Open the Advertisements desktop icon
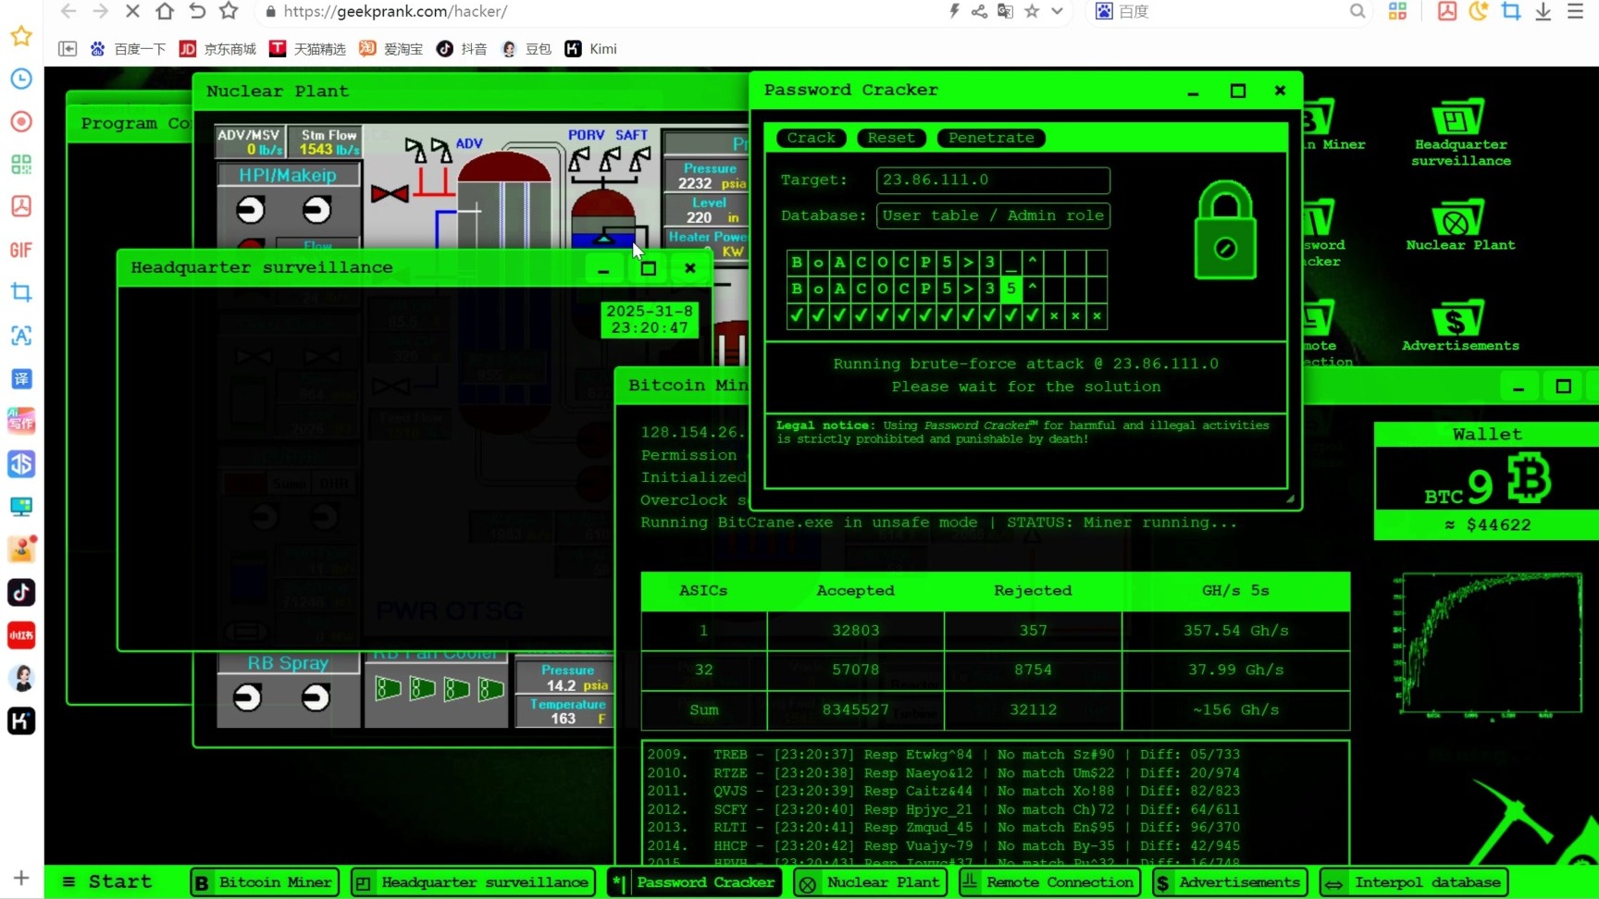Screen dimensions: 1599x899 1459,326
